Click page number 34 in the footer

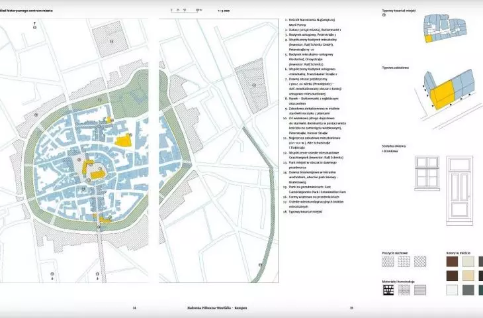click(134, 307)
